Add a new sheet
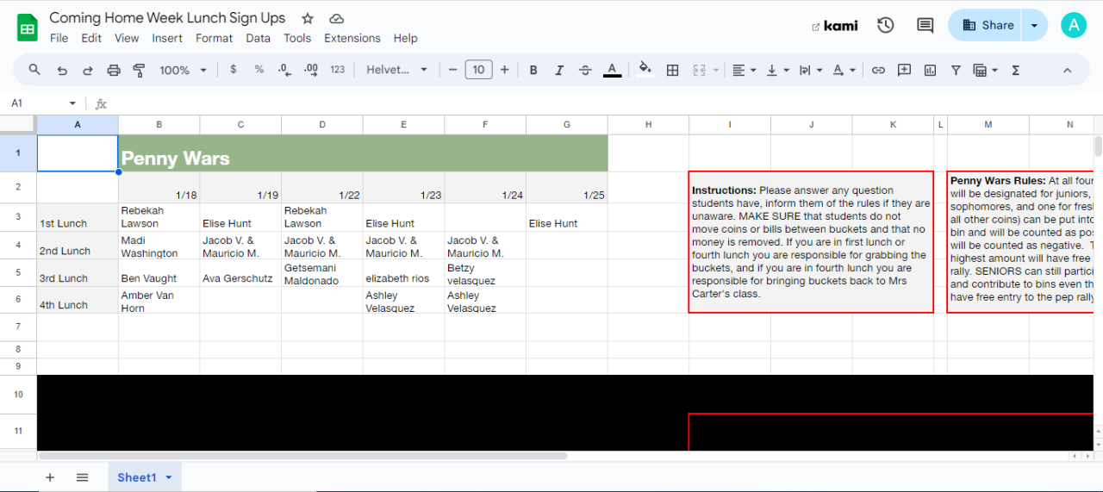1103x492 pixels. point(50,477)
